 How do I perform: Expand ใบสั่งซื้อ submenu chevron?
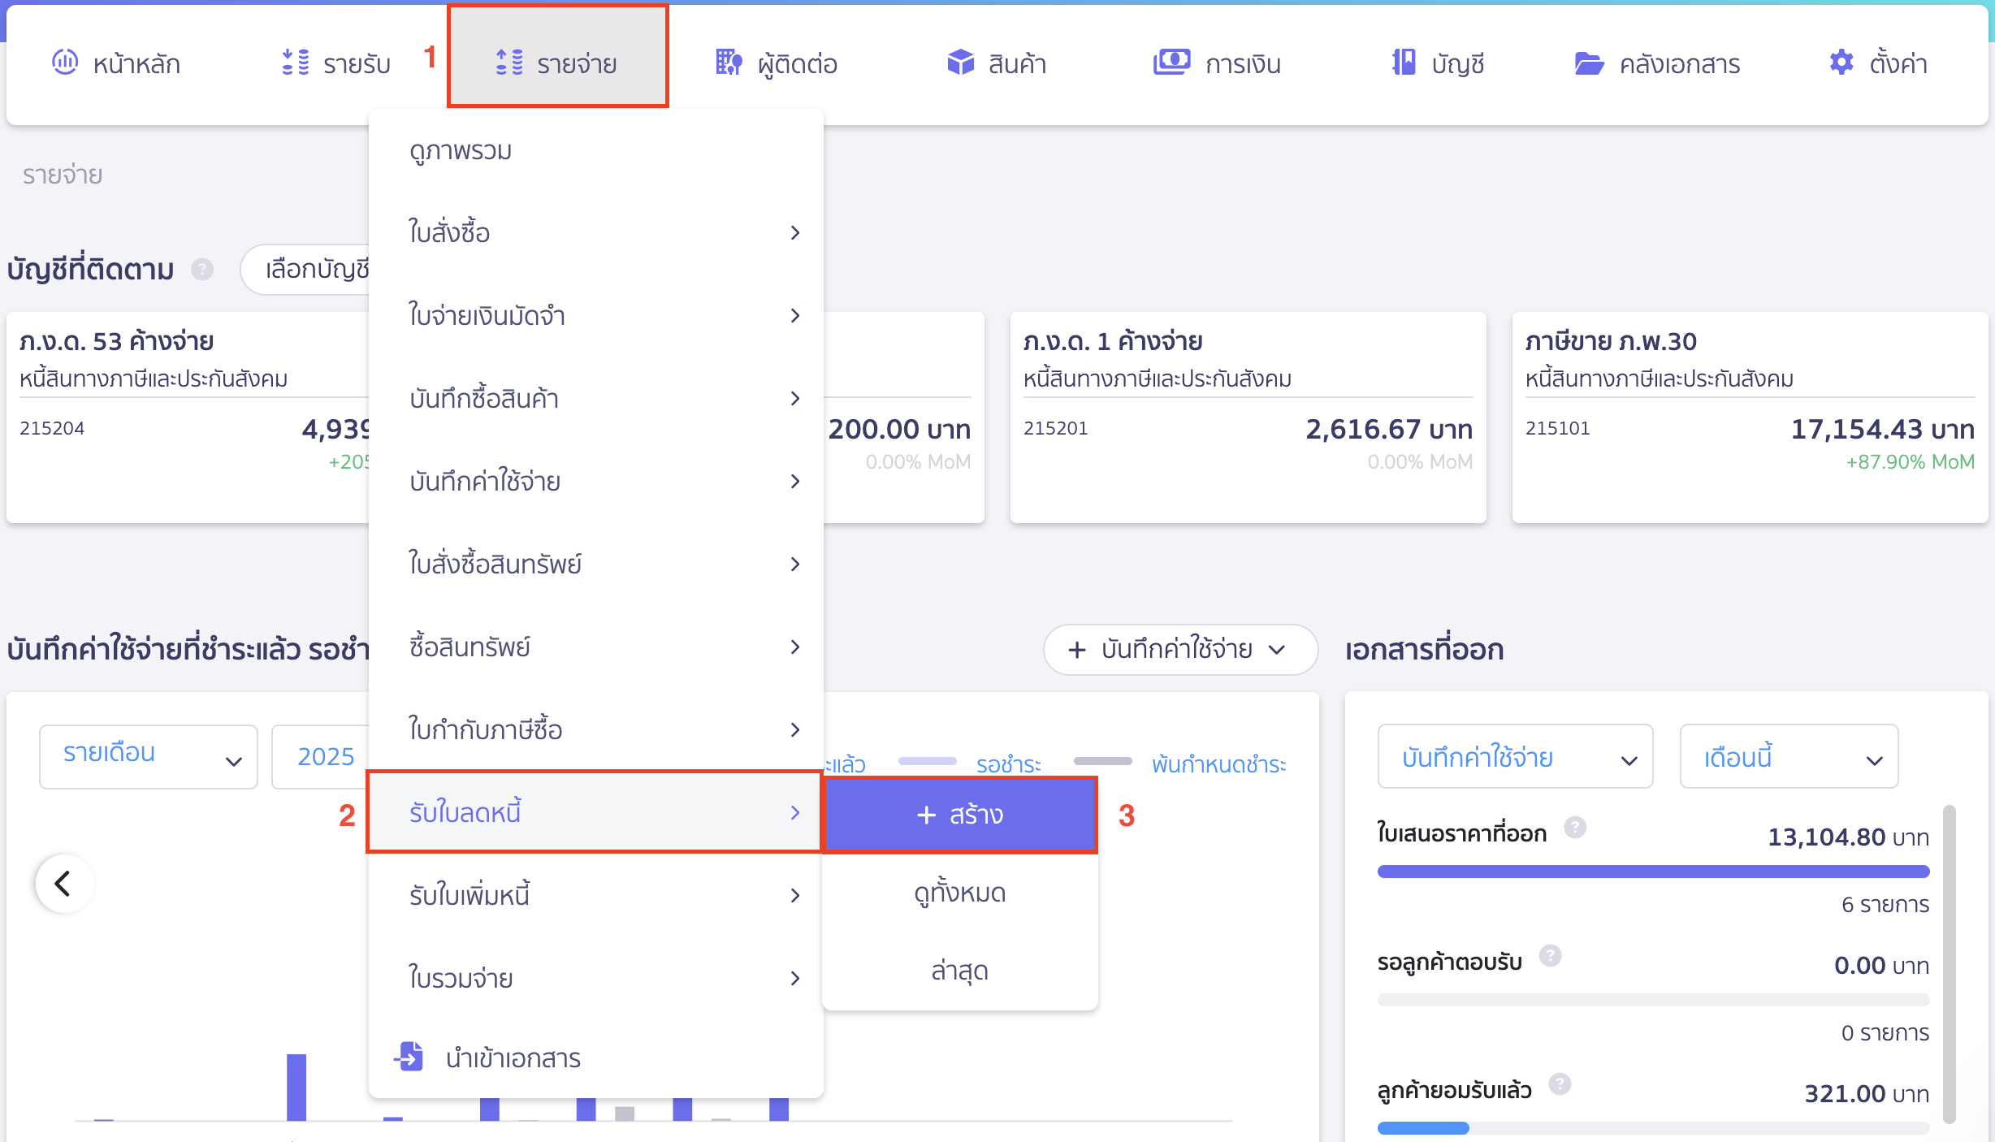click(795, 233)
